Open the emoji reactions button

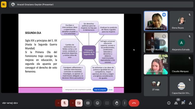(x=97, y=103)
